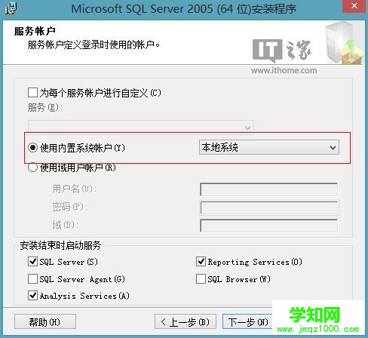Expand the disabled 服务 combo box
The width and height of the screenshot is (368, 338).
coord(141,128)
